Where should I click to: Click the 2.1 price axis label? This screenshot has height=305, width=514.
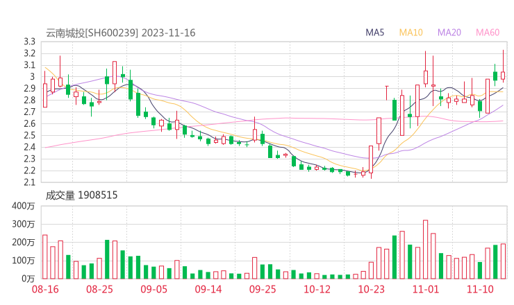(29, 182)
